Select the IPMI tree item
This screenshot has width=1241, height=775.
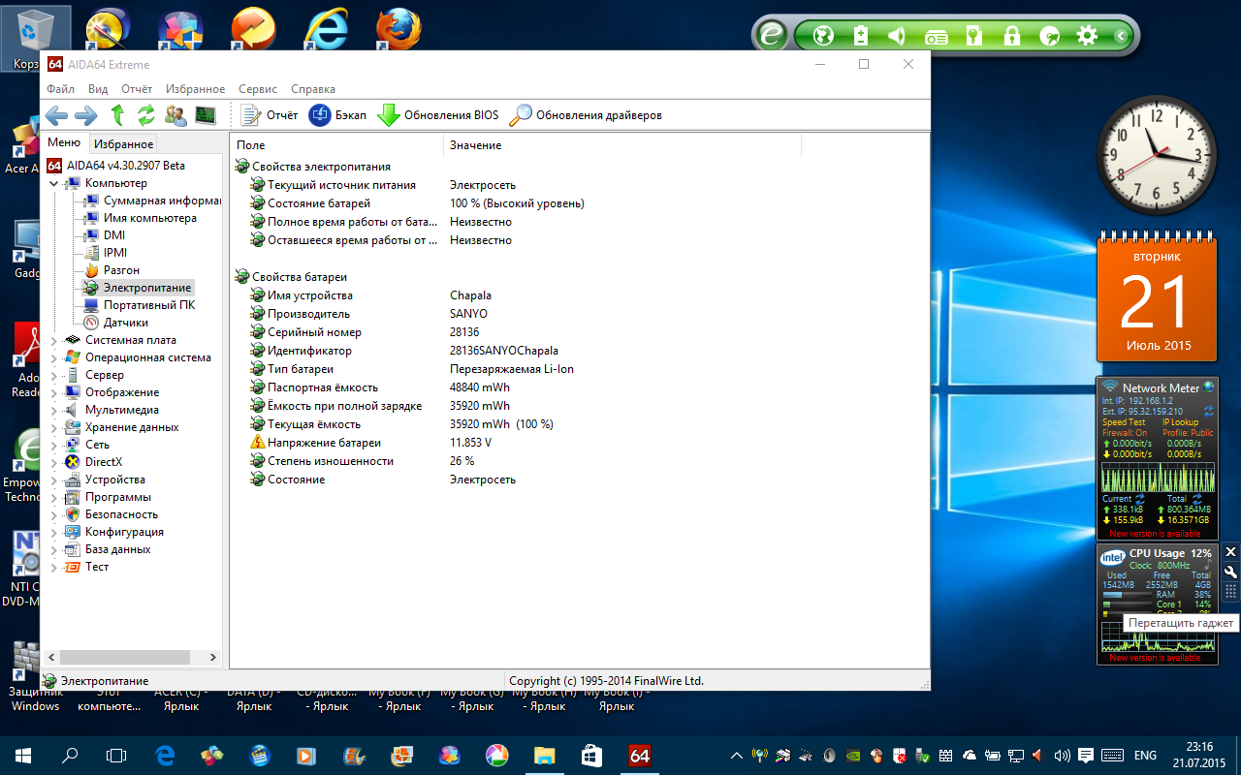[114, 253]
